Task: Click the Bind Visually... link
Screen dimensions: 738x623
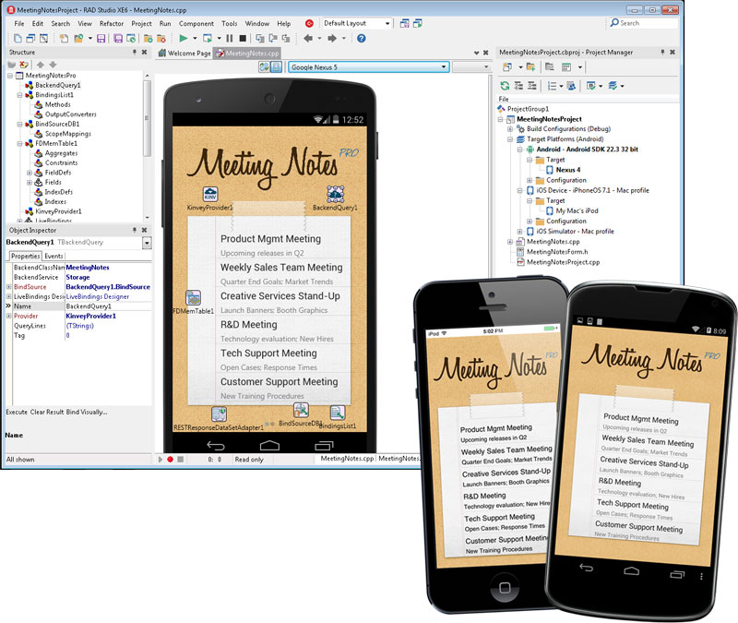Action: [x=87, y=412]
